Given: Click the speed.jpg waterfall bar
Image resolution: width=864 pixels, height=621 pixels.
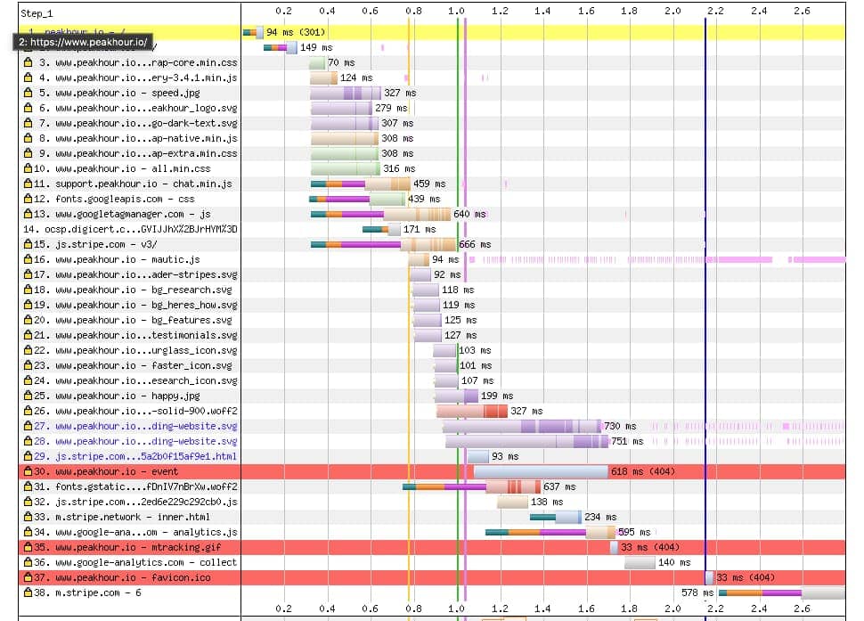Looking at the screenshot, I should [346, 93].
